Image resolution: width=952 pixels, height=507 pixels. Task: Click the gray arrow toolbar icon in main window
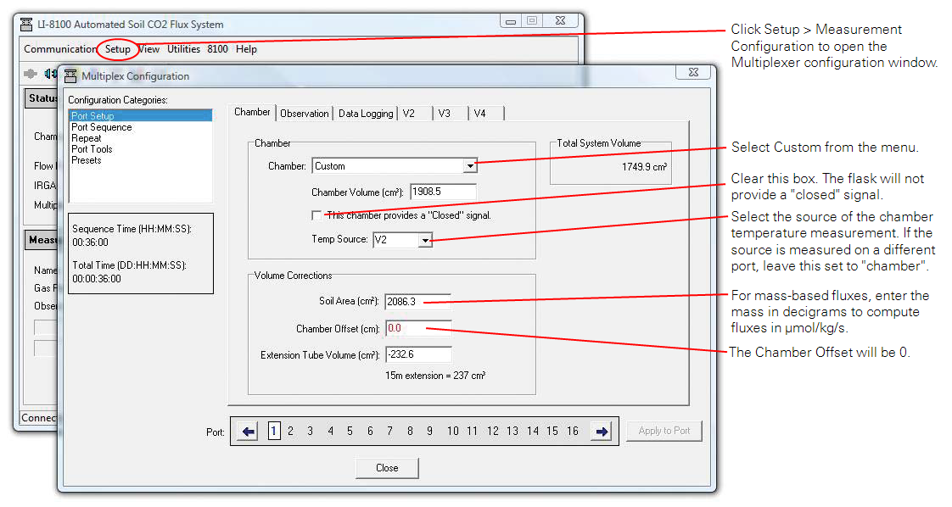tap(30, 74)
